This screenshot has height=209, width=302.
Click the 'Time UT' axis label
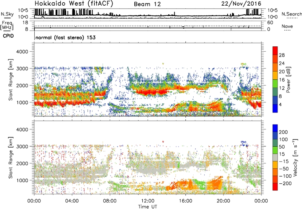coord(148,206)
